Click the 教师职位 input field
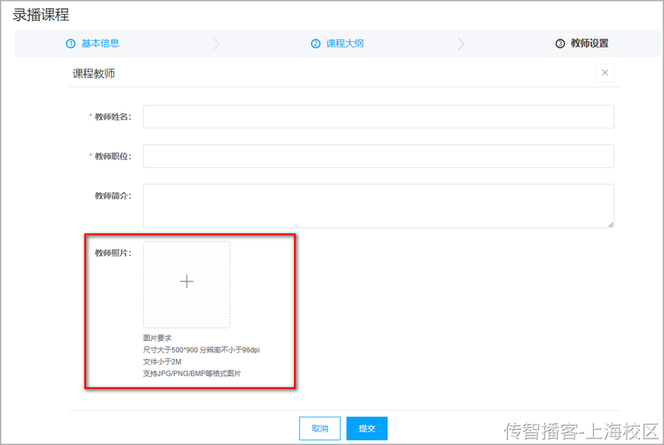 (x=378, y=156)
